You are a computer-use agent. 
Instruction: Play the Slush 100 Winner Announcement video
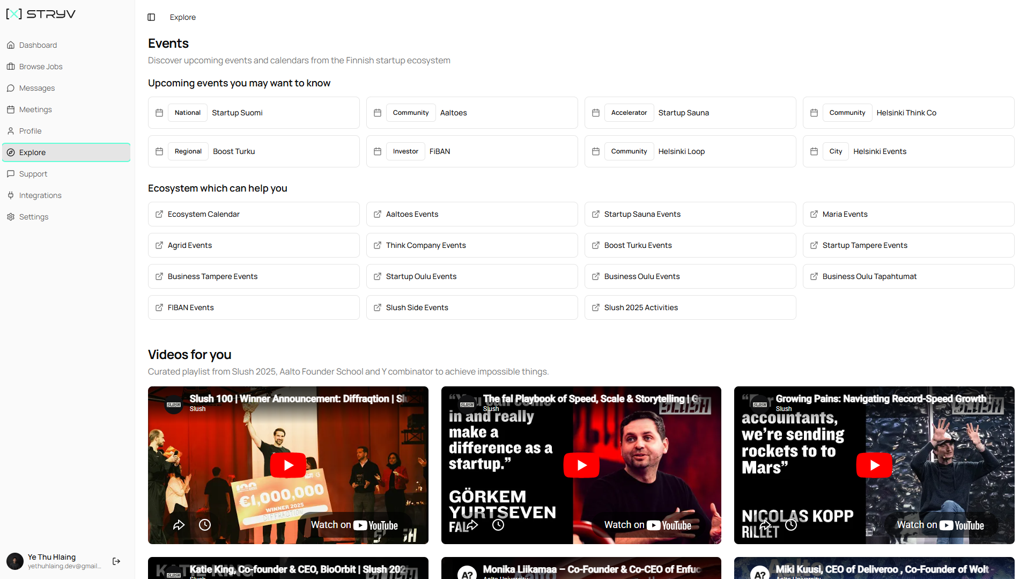[x=288, y=465]
